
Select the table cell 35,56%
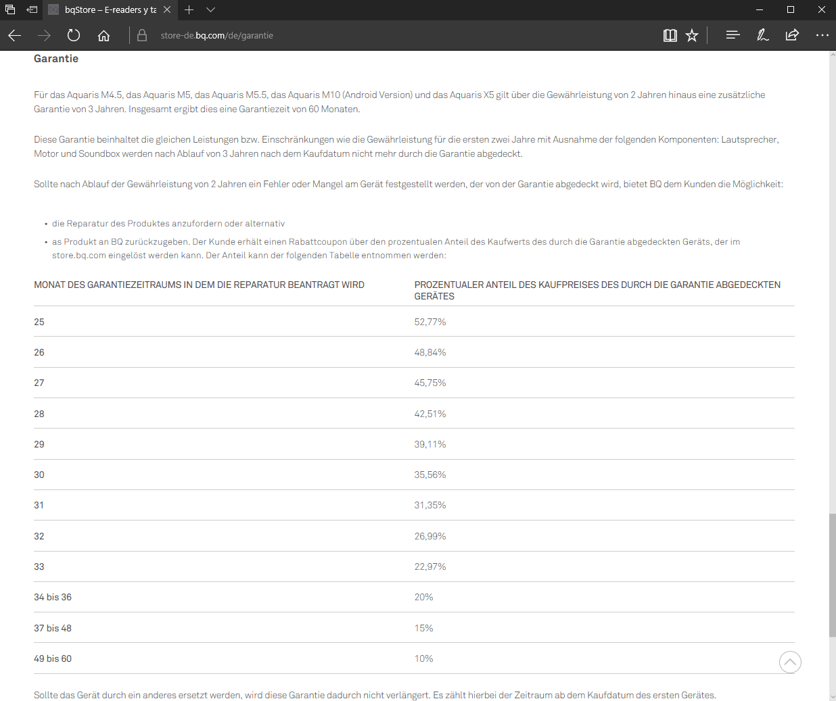pyautogui.click(x=430, y=475)
